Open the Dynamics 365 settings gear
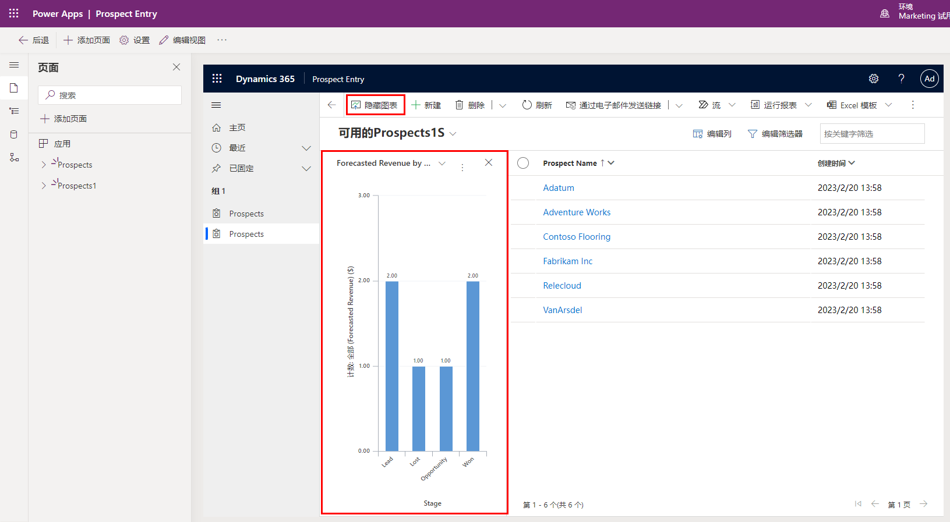The image size is (950, 522). point(874,79)
